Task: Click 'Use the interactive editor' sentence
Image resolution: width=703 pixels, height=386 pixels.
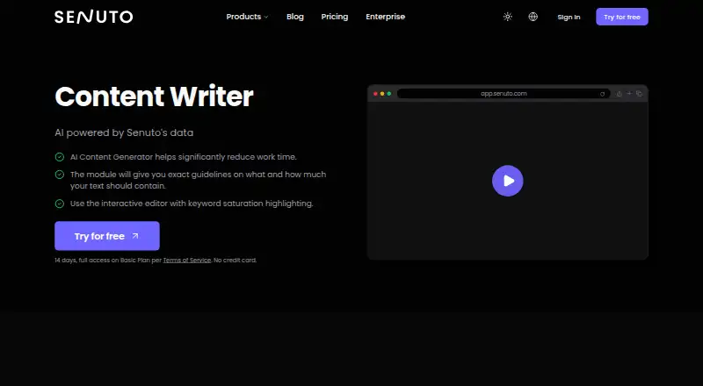Action: 192,204
